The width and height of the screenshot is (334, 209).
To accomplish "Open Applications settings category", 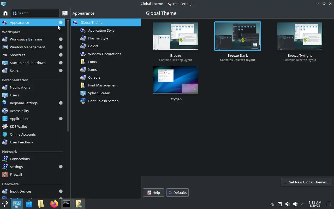I will point(32,119).
